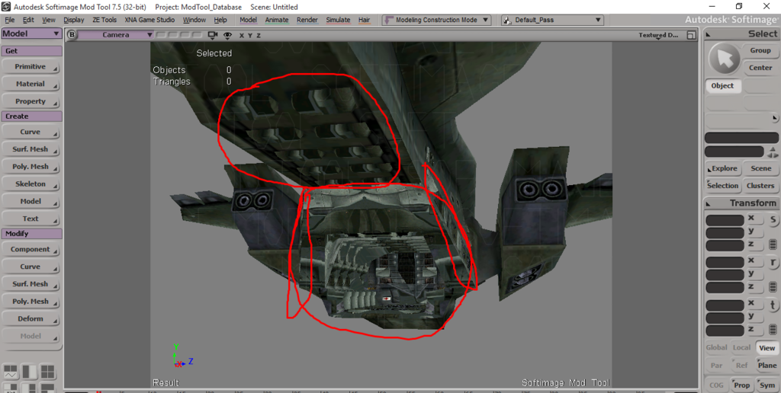Screen dimensions: 781x393
Task: Click the Selection button
Action: pos(723,186)
